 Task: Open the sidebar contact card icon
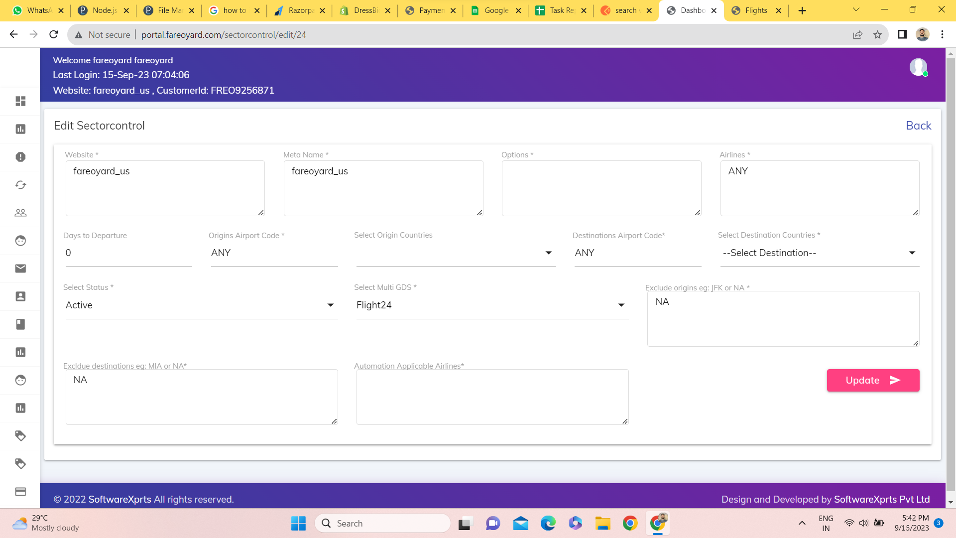click(20, 296)
